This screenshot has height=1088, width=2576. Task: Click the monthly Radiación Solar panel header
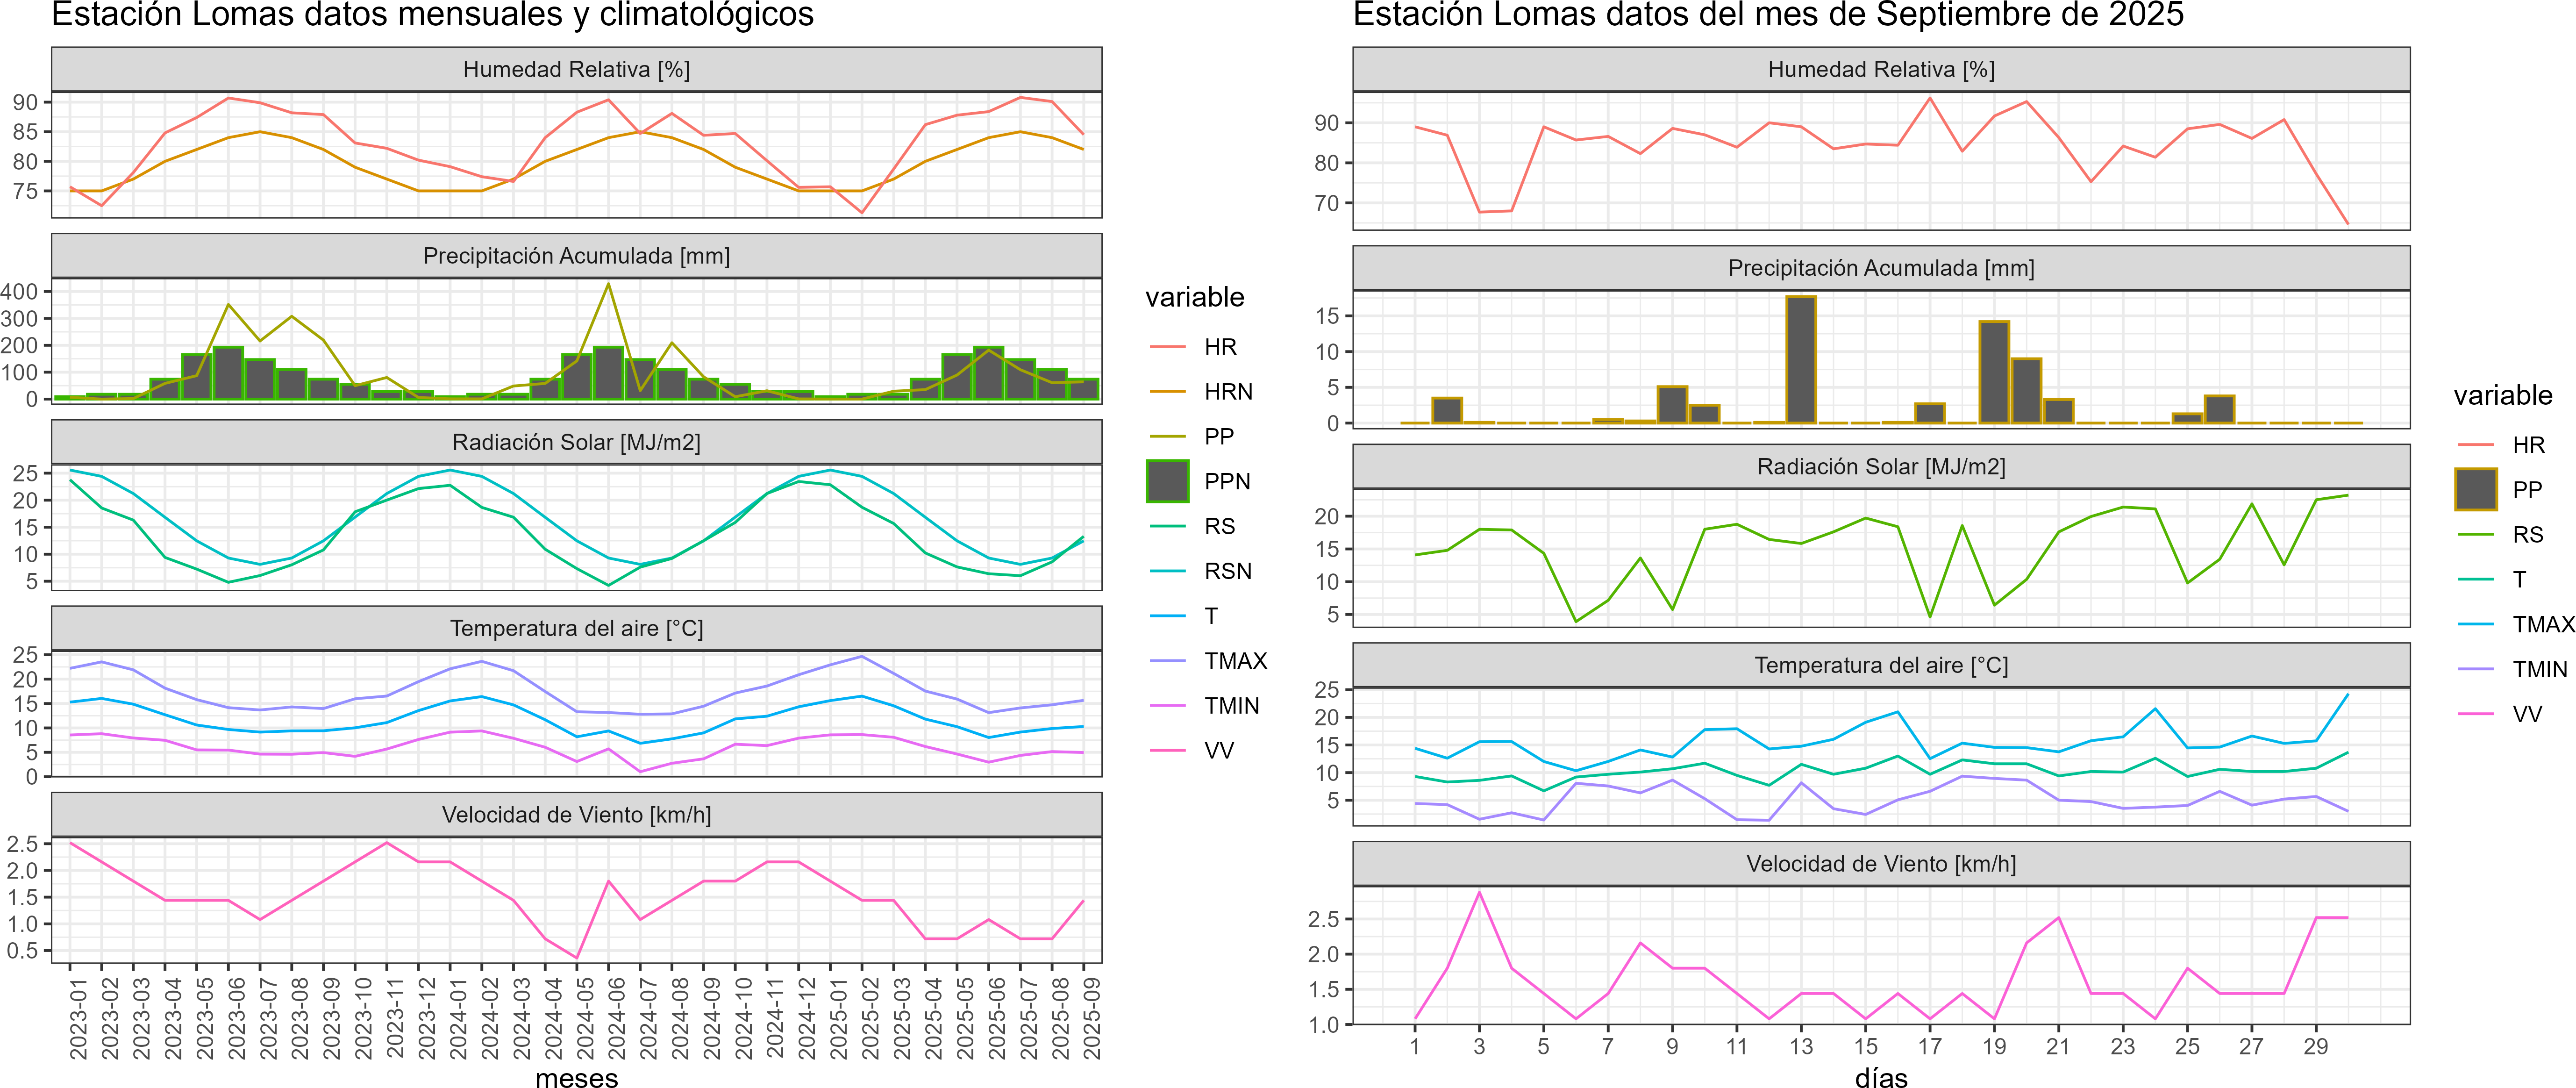pos(576,442)
